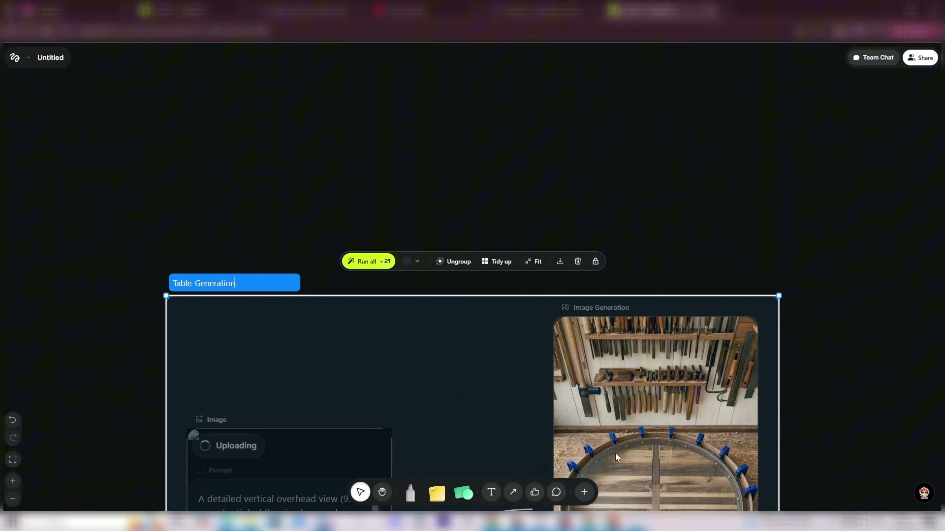Ungroup the selected group

[453, 262]
